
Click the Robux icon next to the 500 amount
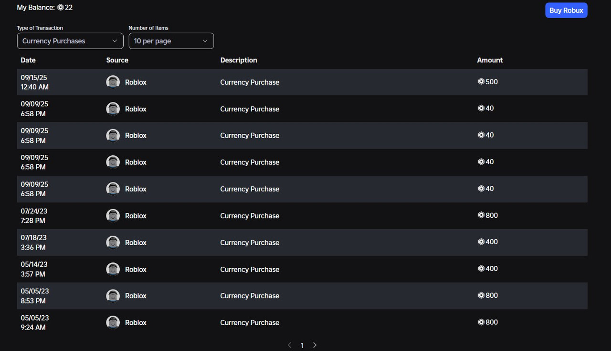coord(481,81)
